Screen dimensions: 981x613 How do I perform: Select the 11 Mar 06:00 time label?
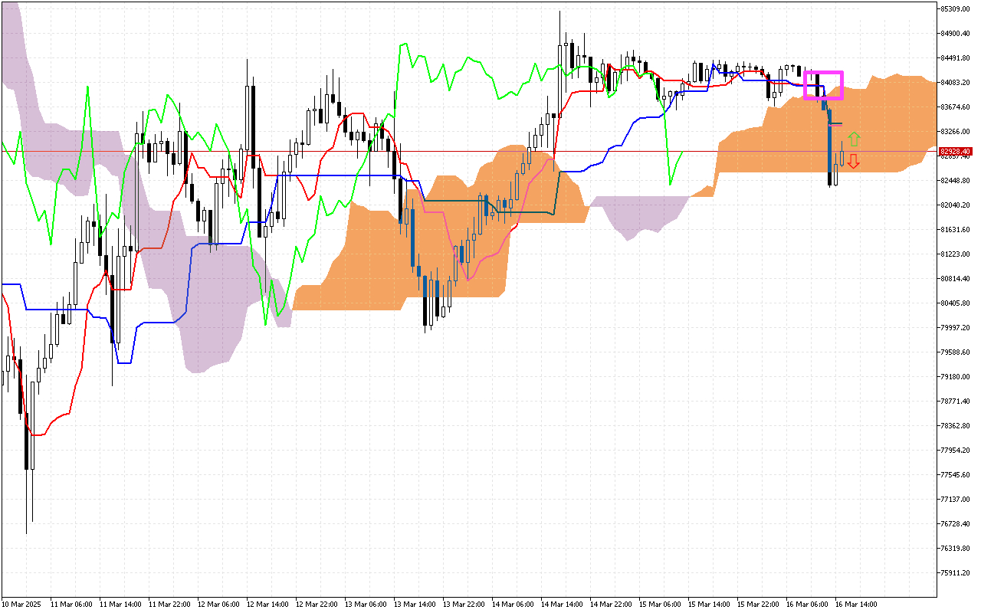(71, 605)
